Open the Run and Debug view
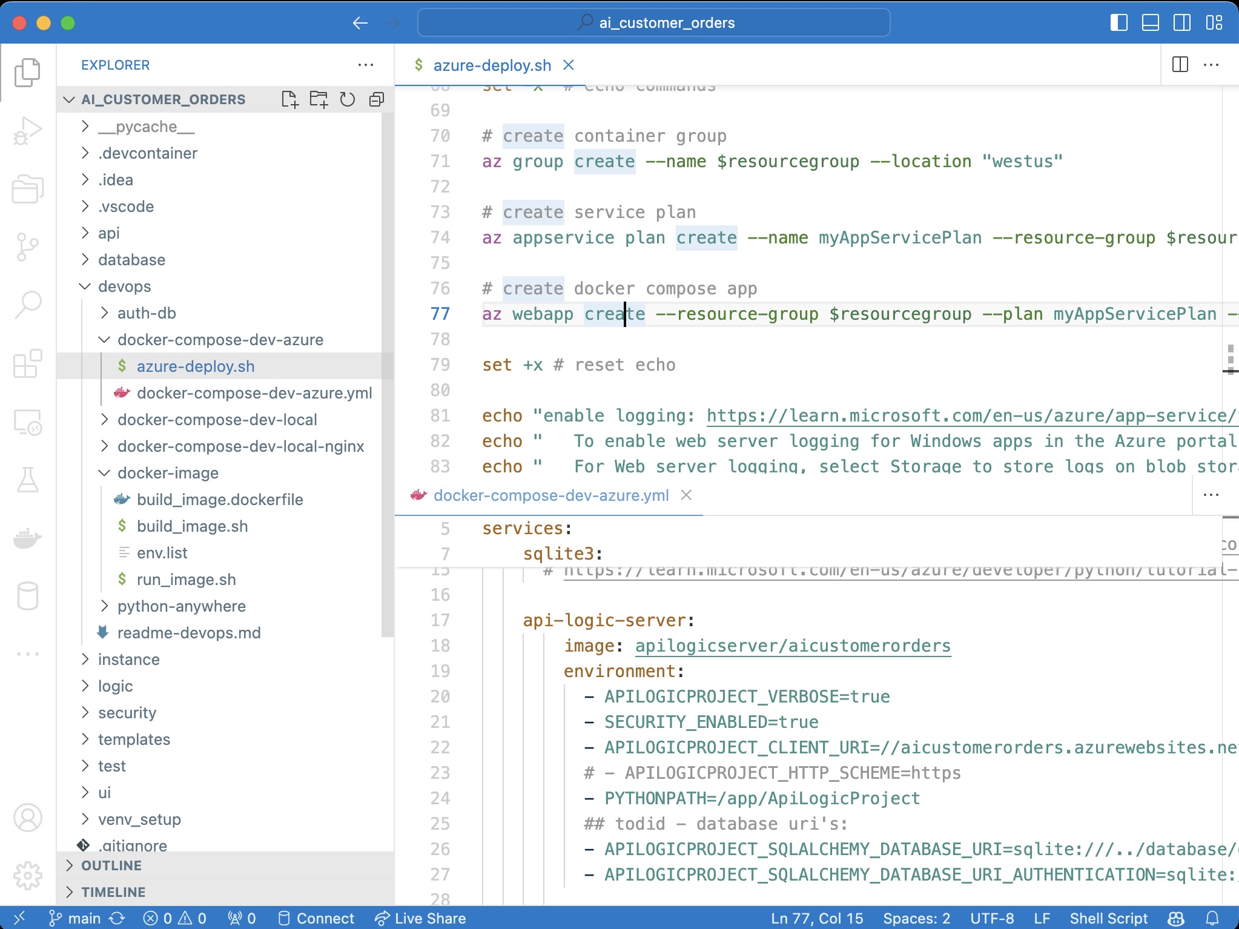 click(27, 130)
